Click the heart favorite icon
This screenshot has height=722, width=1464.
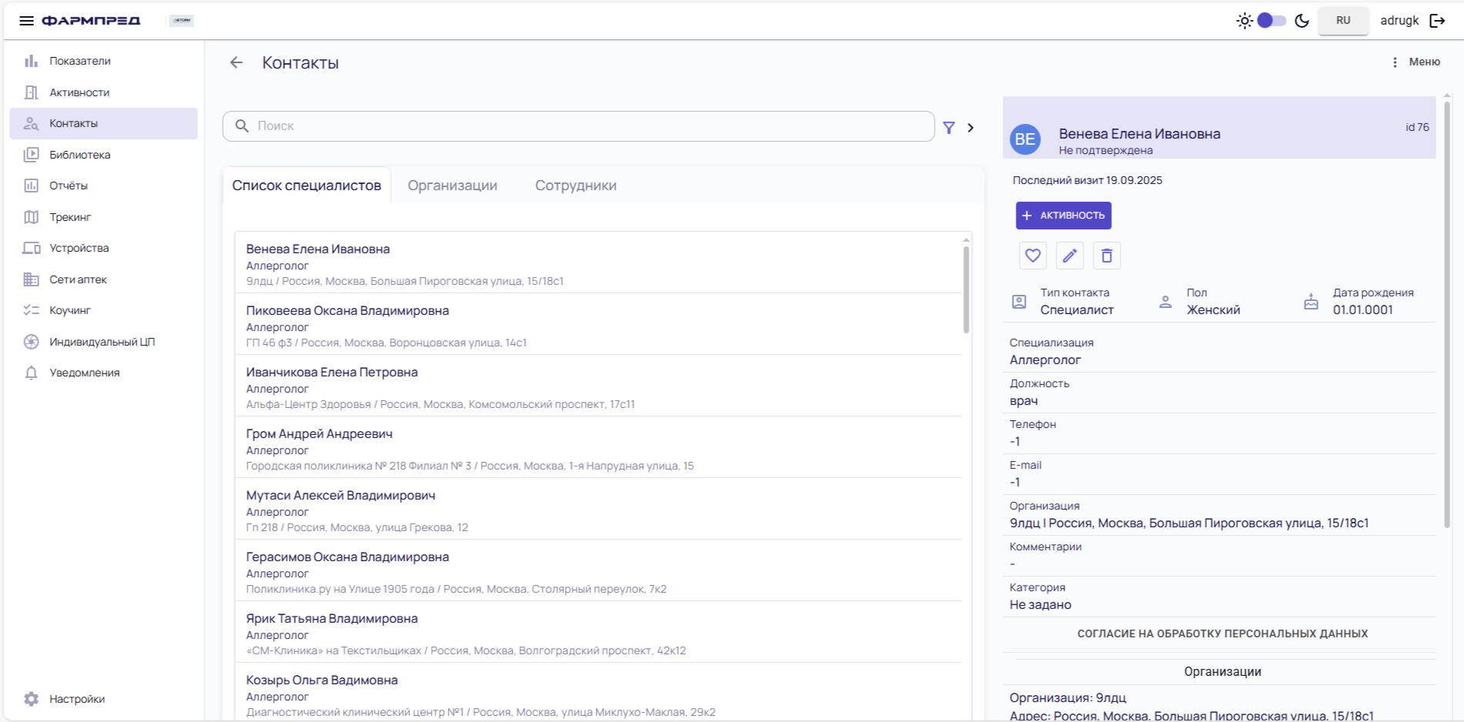1033,256
